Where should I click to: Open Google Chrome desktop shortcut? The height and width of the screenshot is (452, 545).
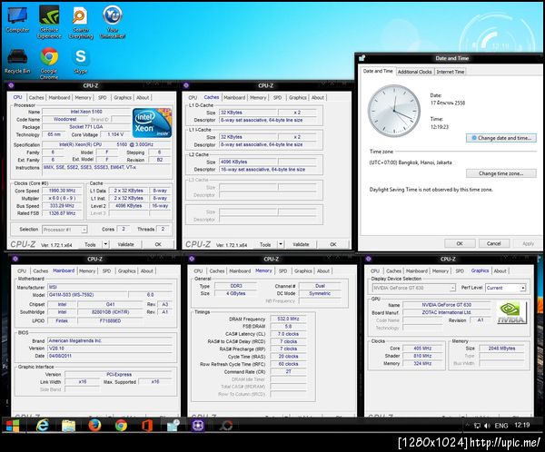pyautogui.click(x=49, y=64)
